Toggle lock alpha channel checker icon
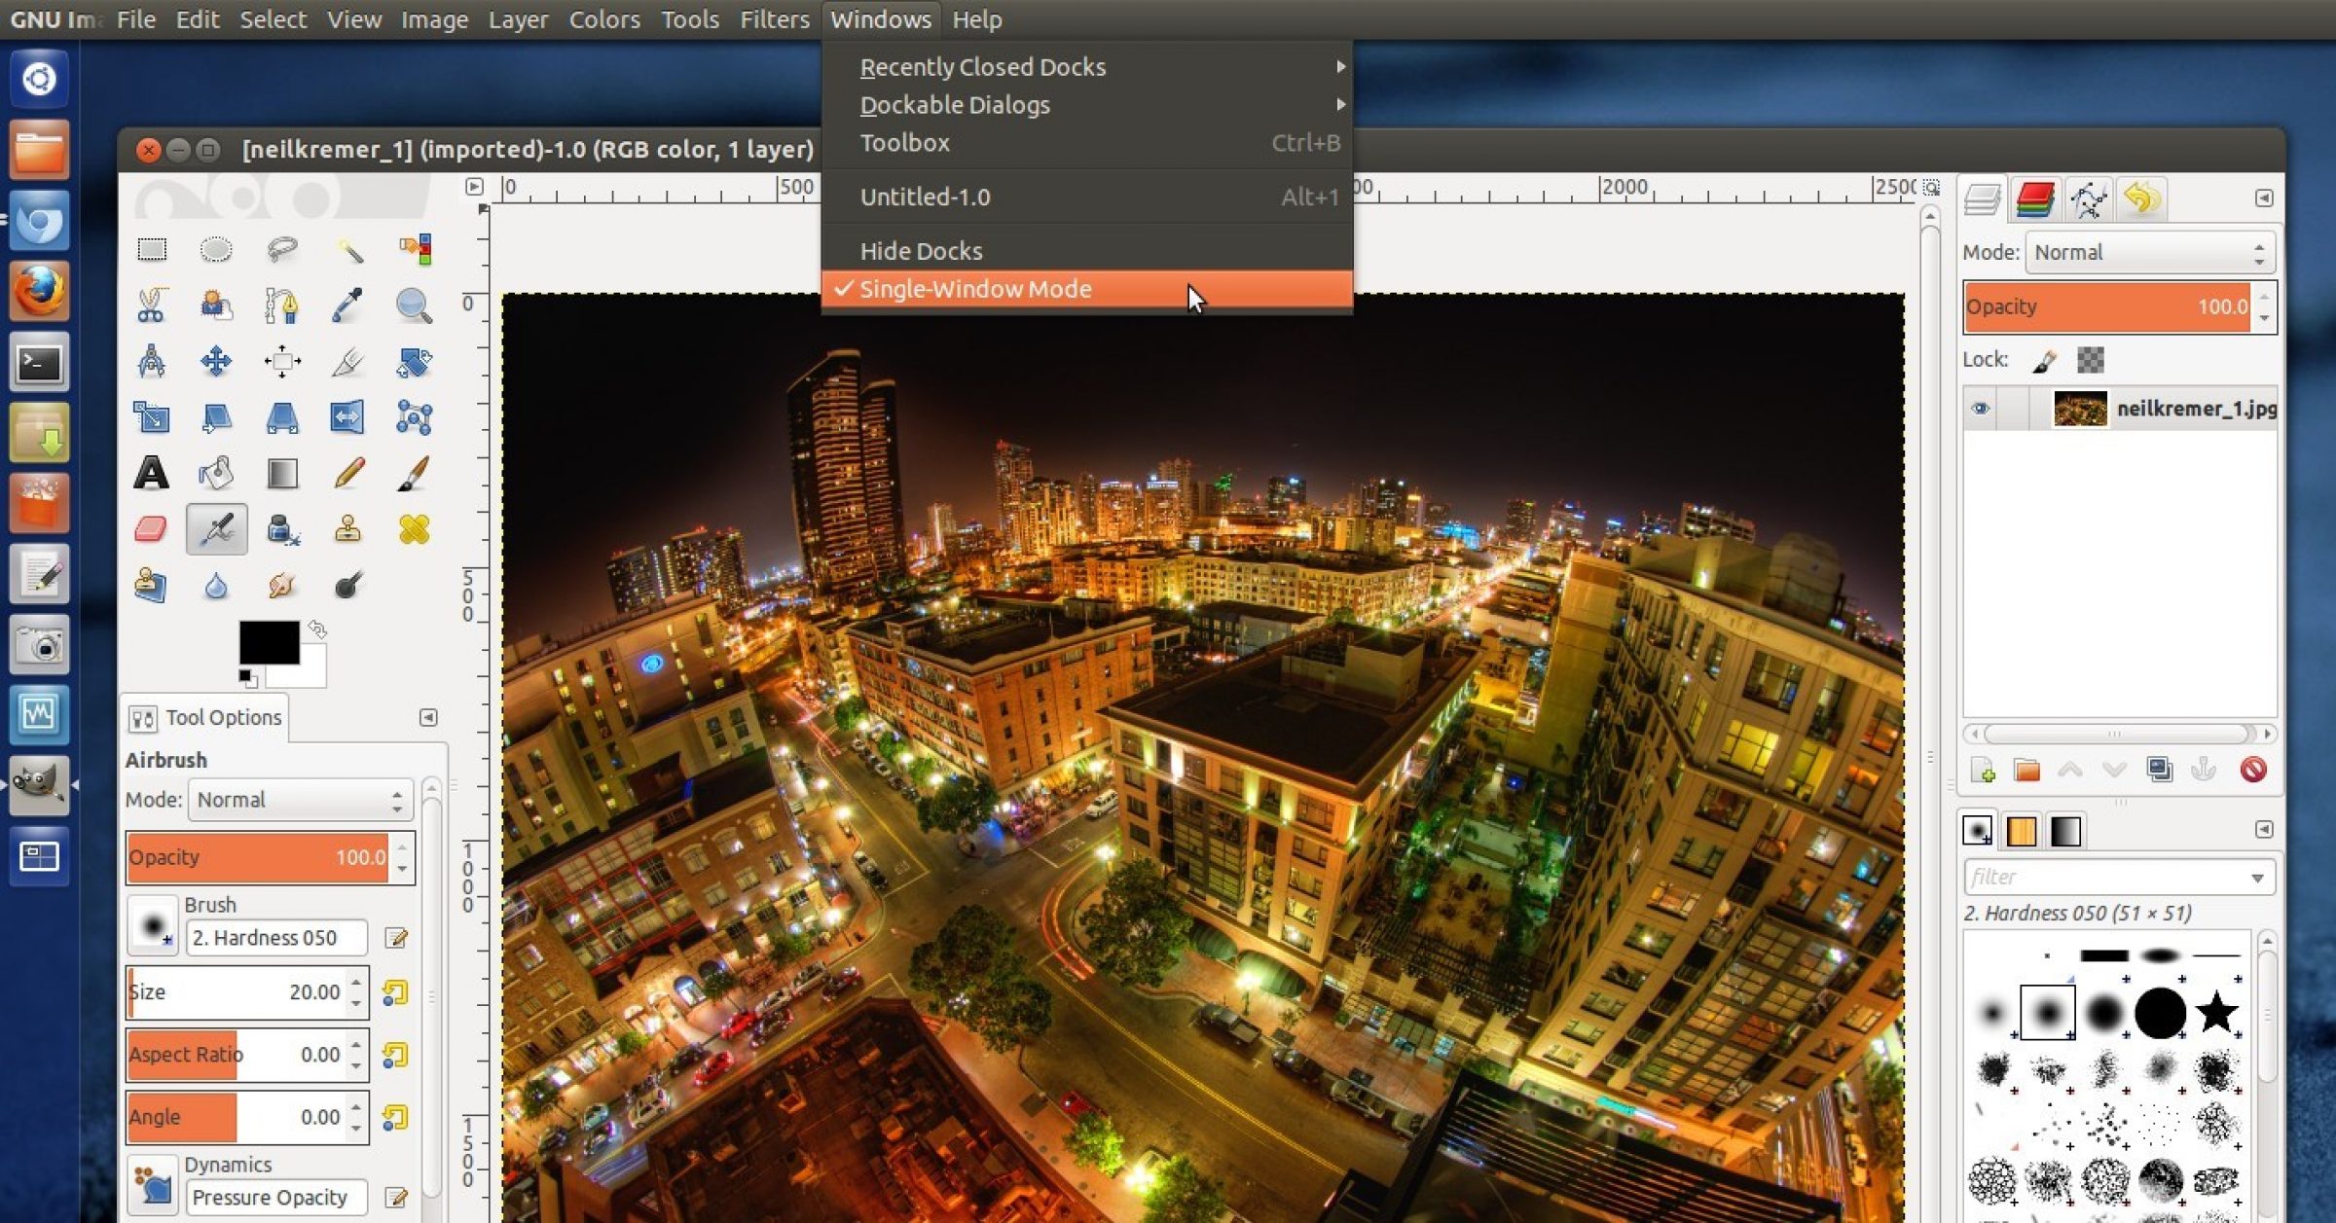 pyautogui.click(x=2090, y=360)
